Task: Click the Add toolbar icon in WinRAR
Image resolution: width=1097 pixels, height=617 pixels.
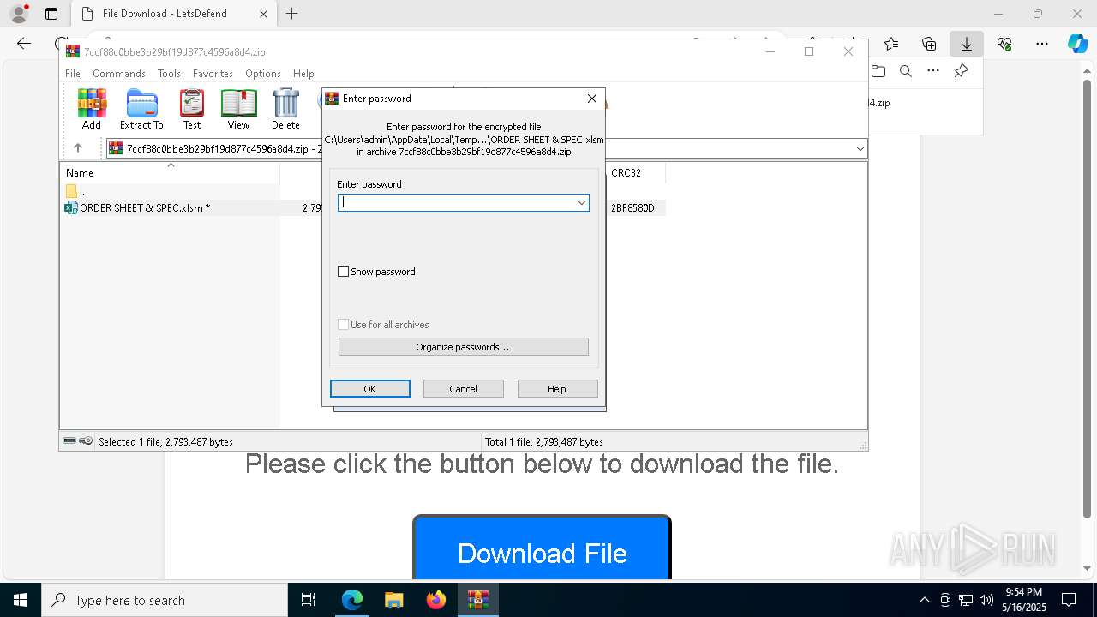Action: (92, 109)
